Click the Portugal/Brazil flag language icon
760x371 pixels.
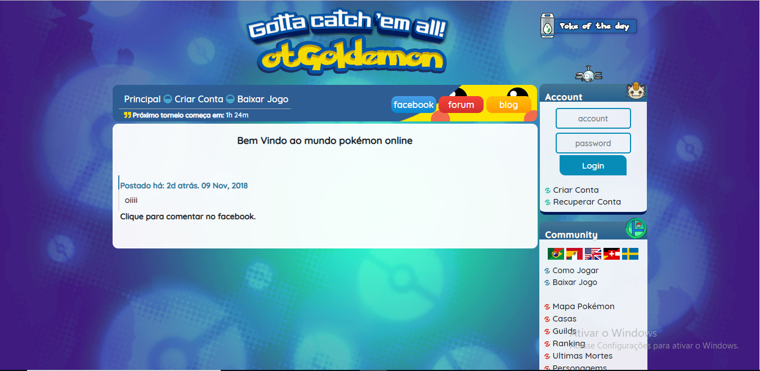coord(556,254)
